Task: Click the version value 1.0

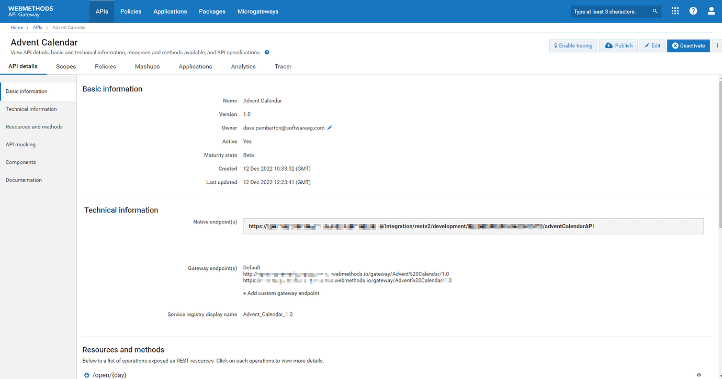Action: 247,114
